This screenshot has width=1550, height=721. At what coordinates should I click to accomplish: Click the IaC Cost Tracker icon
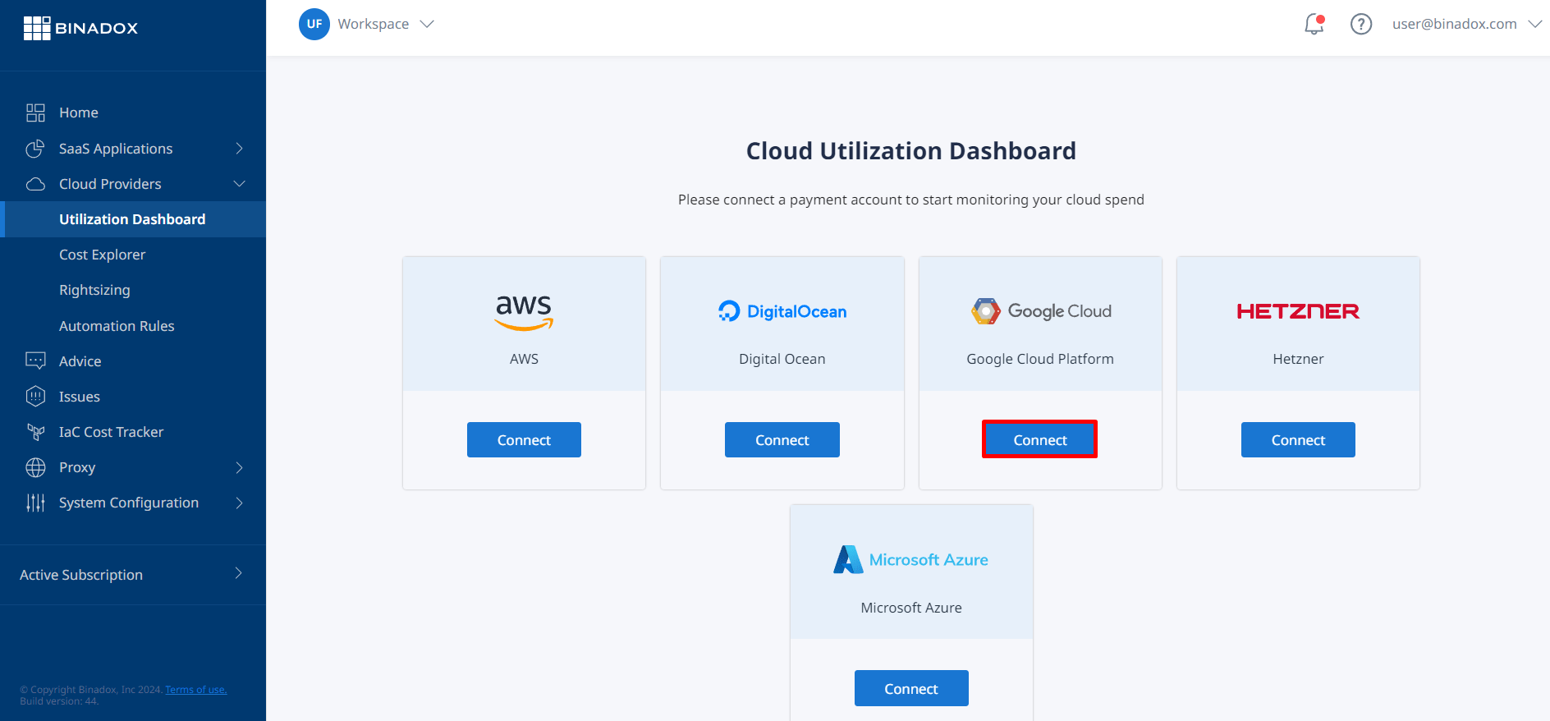point(35,432)
